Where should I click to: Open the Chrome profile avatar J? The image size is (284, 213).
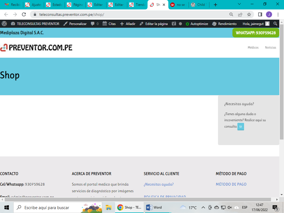click(x=269, y=14)
